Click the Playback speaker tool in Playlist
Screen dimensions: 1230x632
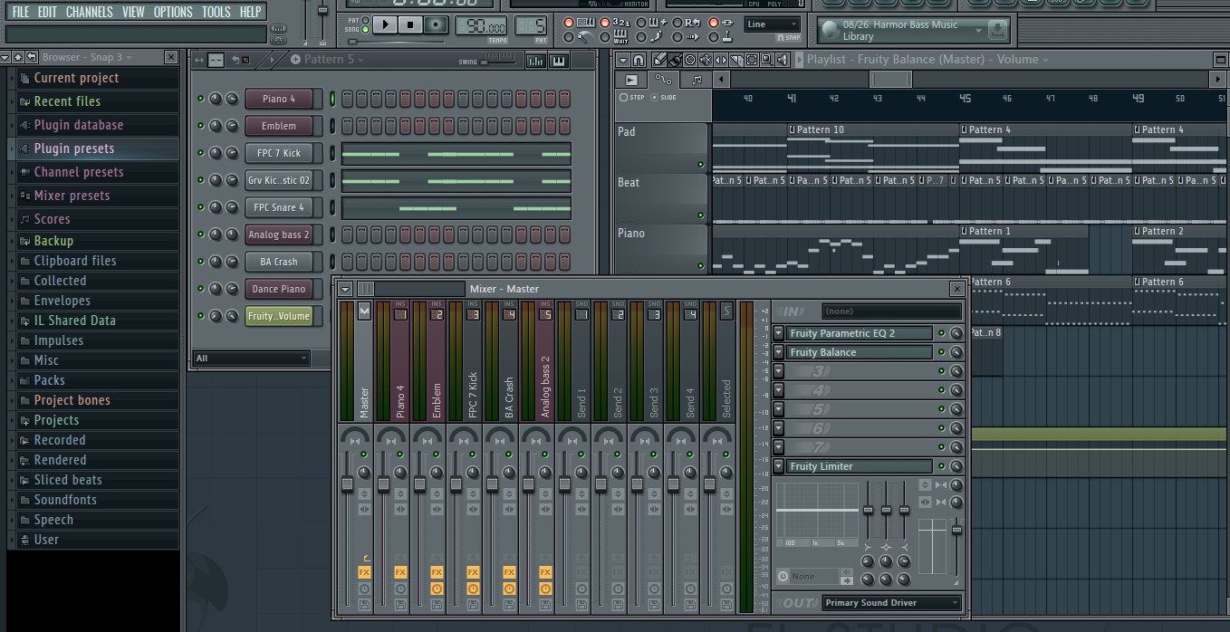coord(783,60)
